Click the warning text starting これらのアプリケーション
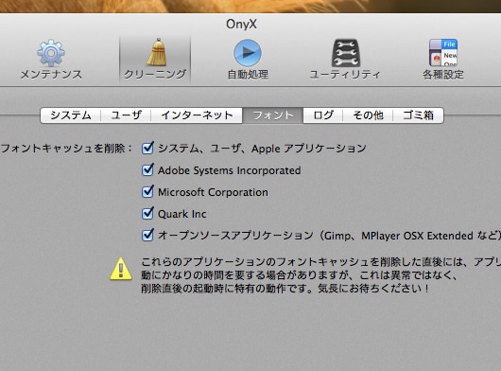 pos(320,275)
